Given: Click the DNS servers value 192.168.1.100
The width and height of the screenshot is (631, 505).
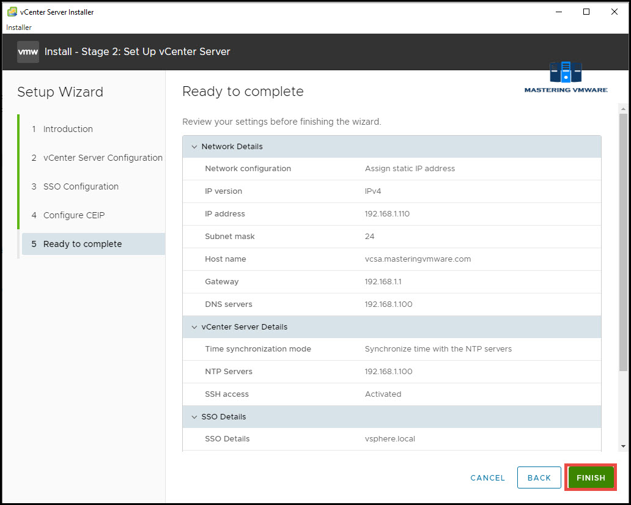Looking at the screenshot, I should (x=388, y=304).
